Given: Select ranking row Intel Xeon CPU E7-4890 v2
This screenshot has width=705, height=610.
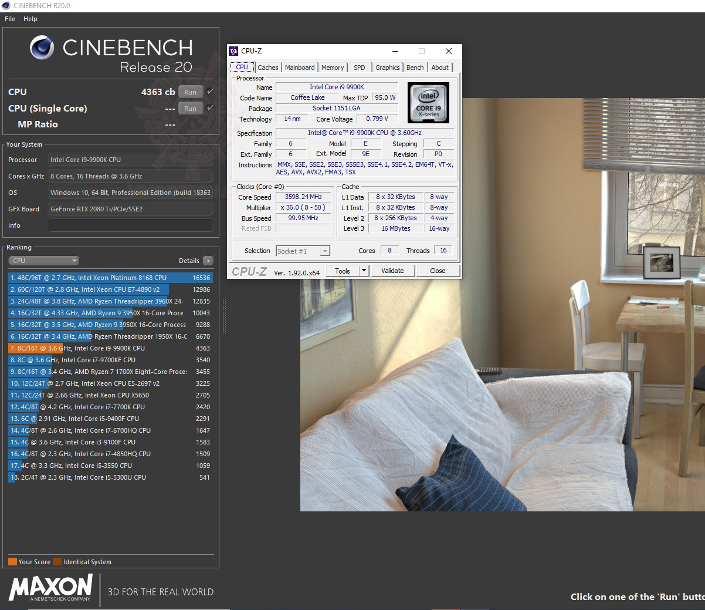Looking at the screenshot, I should click(x=110, y=289).
